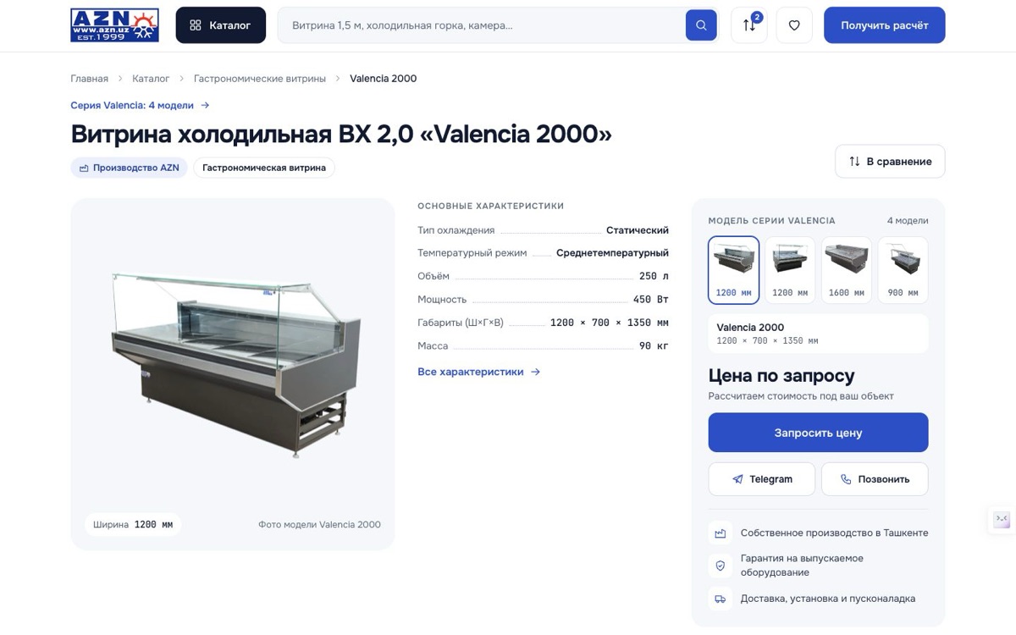Expand Все характеристики link
1016x635 pixels.
(478, 372)
